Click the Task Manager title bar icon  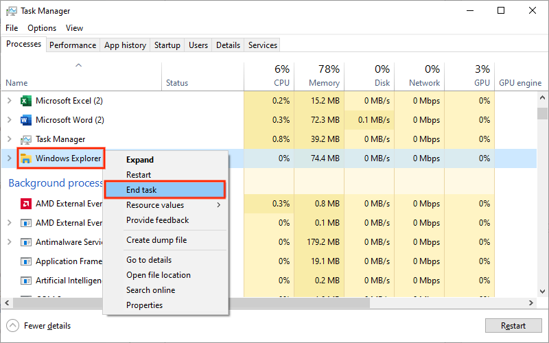(x=11, y=11)
